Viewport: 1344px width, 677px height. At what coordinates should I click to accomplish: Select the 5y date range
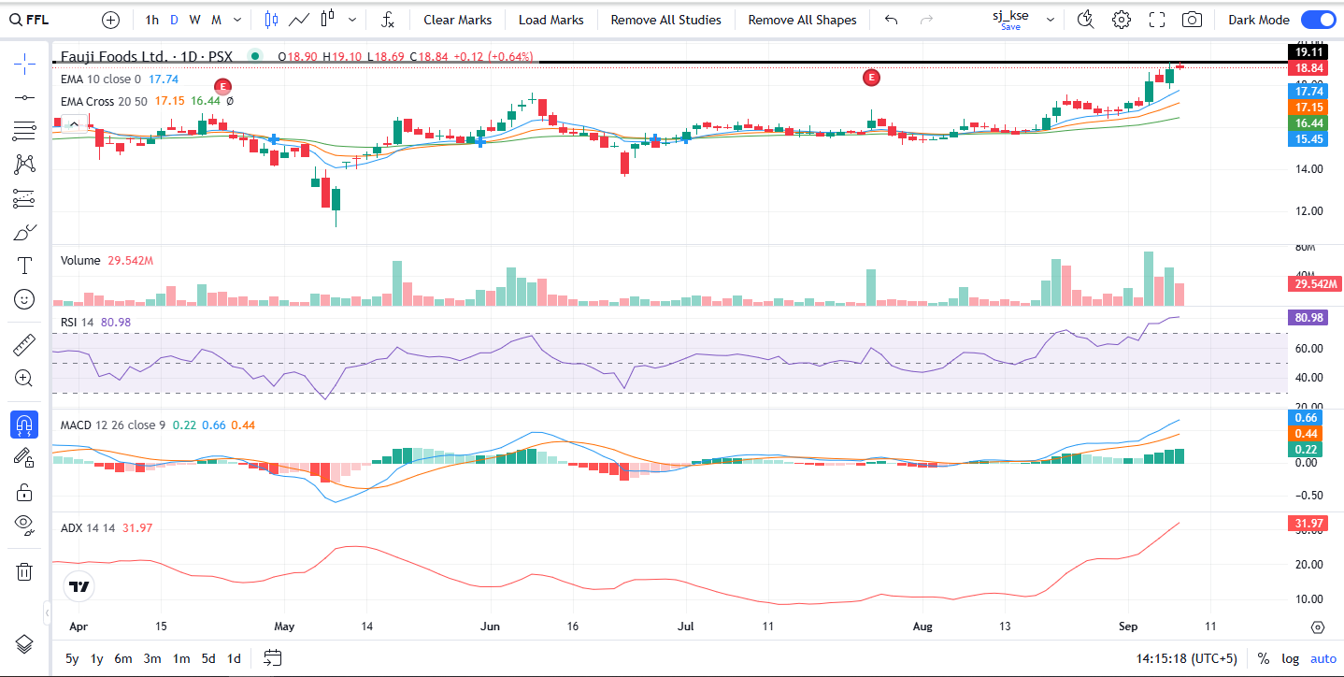[x=72, y=658]
